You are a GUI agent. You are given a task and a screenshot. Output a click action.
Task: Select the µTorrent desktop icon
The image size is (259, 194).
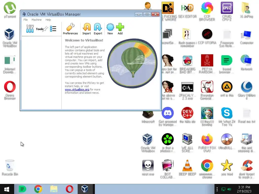(10, 10)
